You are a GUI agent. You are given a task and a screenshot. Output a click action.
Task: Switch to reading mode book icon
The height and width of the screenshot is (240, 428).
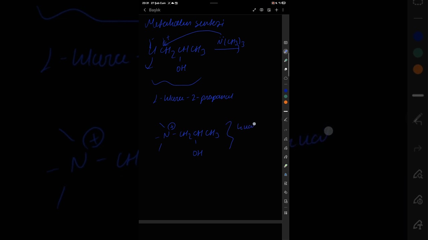[261, 10]
